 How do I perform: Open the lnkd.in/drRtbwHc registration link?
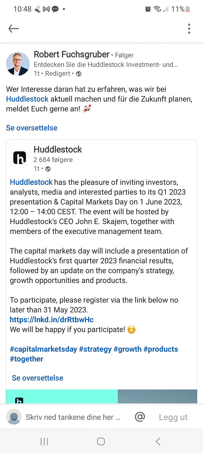pyautogui.click(x=52, y=320)
